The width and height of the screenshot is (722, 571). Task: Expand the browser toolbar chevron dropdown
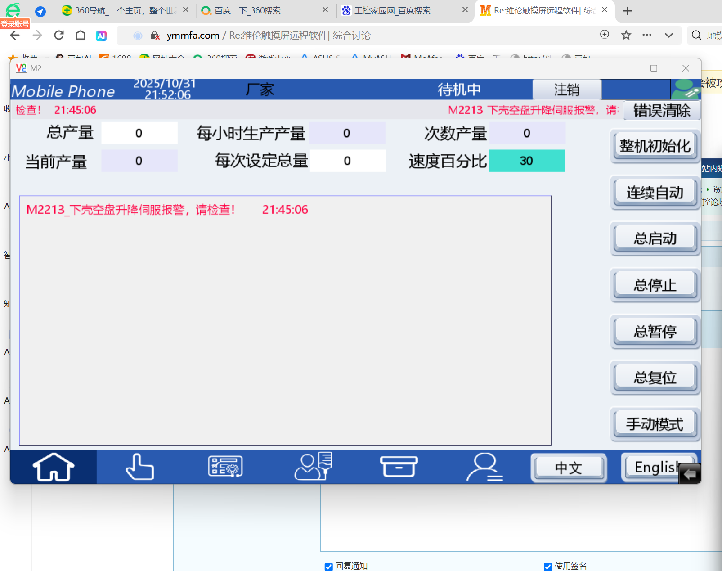click(x=669, y=36)
